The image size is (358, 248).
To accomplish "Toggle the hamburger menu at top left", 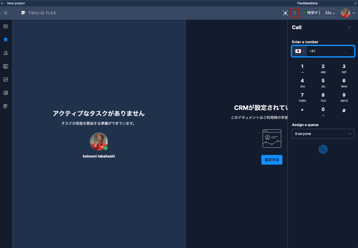I will [5, 13].
